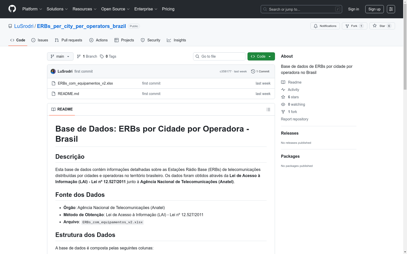Open the command palette icon button

tap(391, 9)
